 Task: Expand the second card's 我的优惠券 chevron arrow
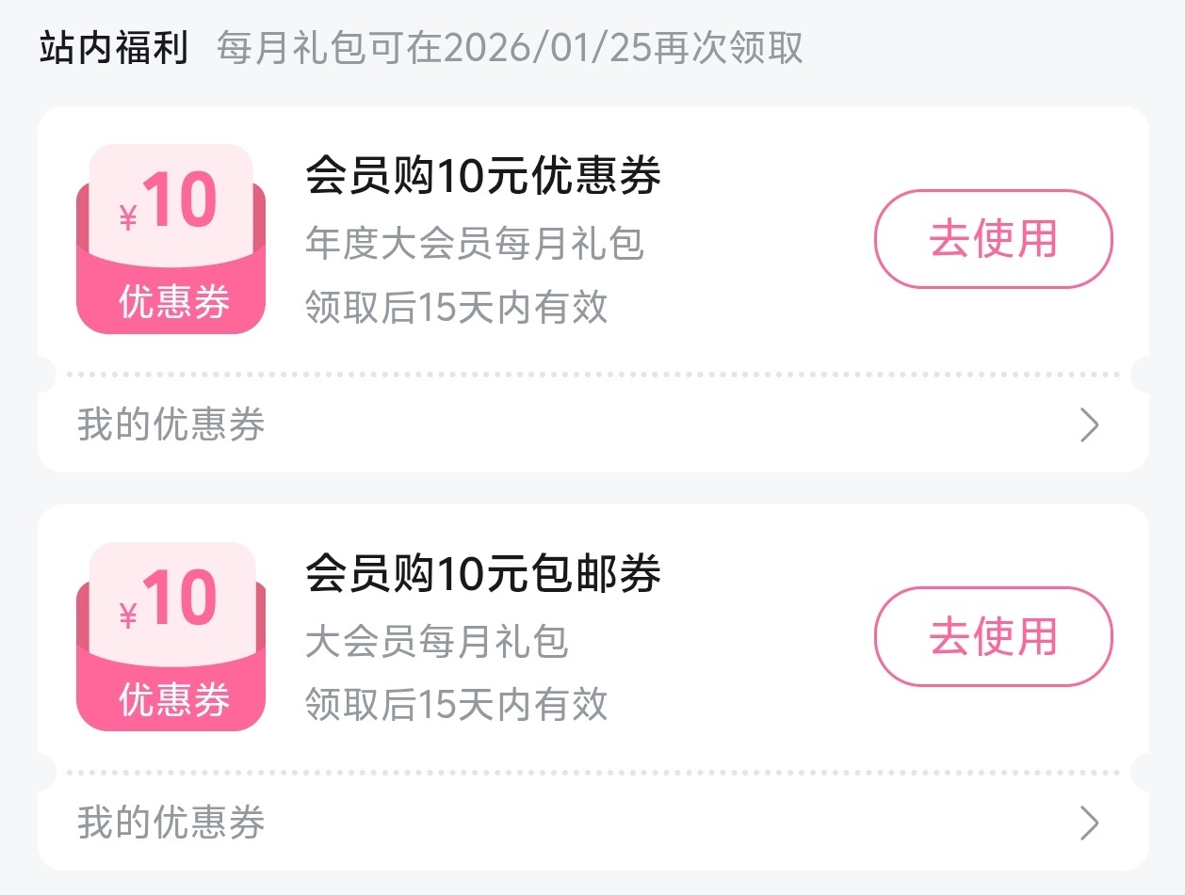[x=1089, y=823]
